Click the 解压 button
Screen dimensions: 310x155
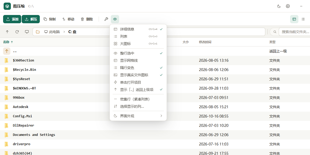click(31, 19)
